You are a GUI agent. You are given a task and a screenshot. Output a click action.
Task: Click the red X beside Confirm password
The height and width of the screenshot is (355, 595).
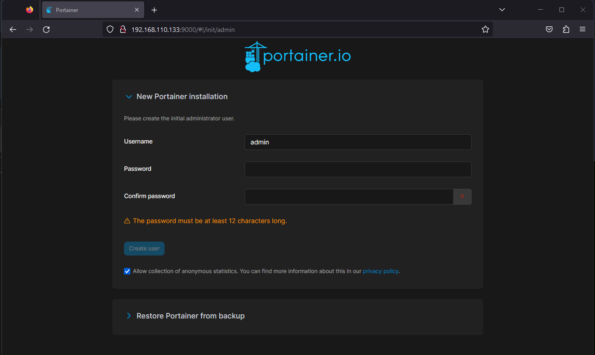tap(462, 197)
